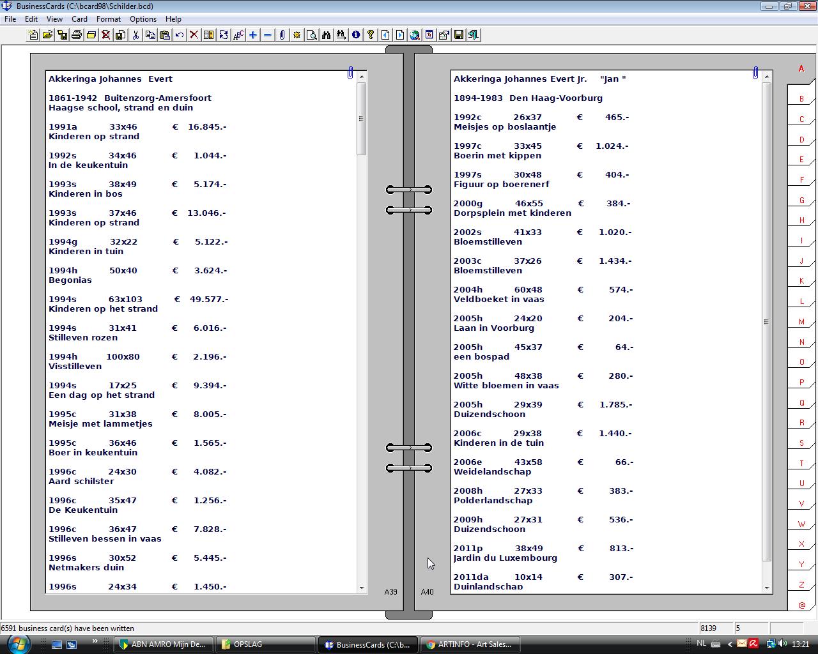Click the red X delete icon
The height and width of the screenshot is (654, 818).
[x=194, y=35]
